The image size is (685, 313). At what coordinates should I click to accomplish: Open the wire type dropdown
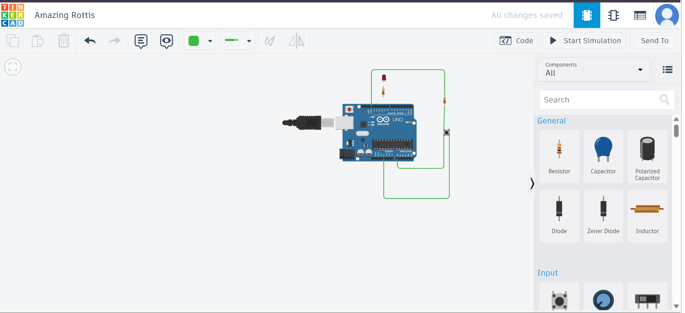237,41
